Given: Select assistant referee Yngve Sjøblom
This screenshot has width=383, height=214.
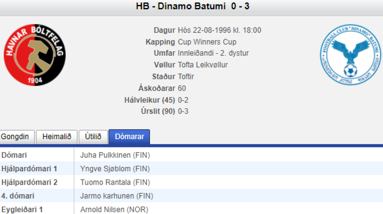Looking at the screenshot, I should pyautogui.click(x=115, y=169).
